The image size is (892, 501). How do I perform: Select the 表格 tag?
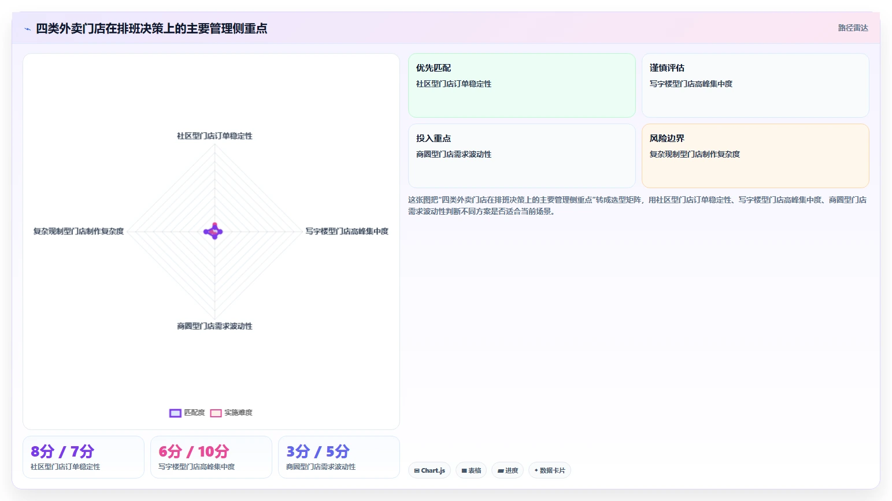pyautogui.click(x=471, y=470)
